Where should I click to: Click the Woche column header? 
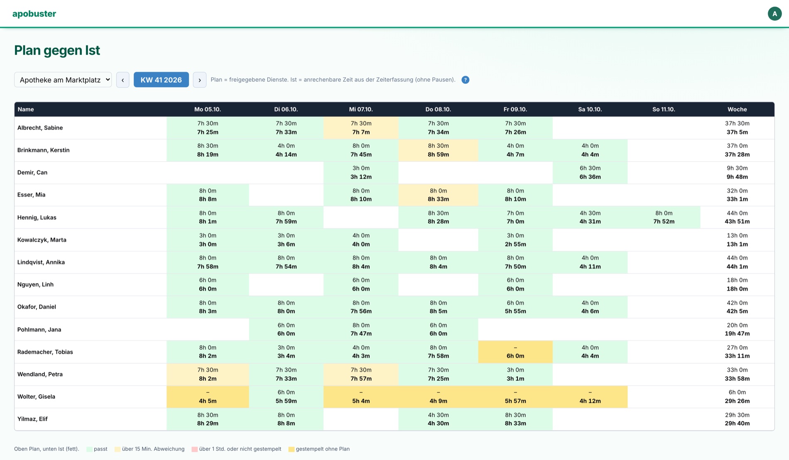(x=737, y=109)
